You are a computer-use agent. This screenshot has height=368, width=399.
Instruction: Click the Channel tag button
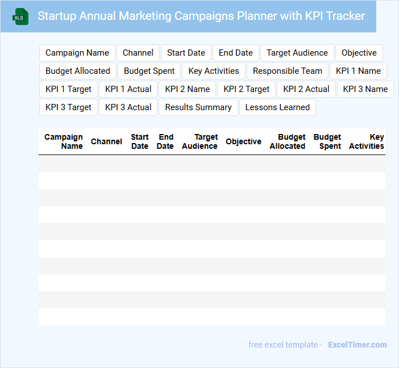pyautogui.click(x=138, y=53)
